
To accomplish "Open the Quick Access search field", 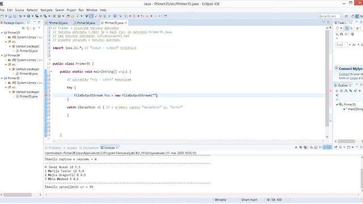I will coord(329,16).
